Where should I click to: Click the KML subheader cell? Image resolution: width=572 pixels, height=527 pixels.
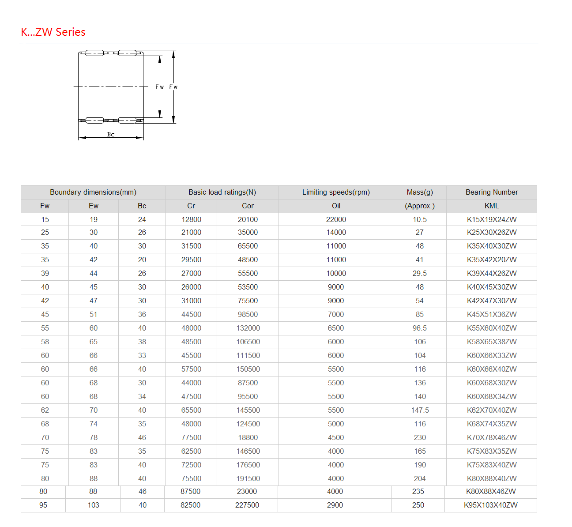point(492,206)
